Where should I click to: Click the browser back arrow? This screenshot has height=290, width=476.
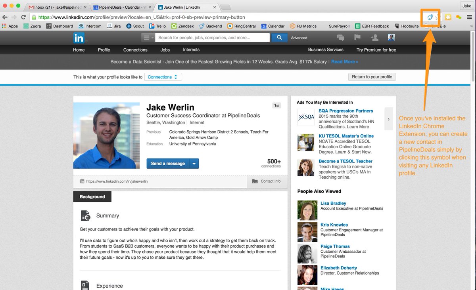click(x=5, y=17)
